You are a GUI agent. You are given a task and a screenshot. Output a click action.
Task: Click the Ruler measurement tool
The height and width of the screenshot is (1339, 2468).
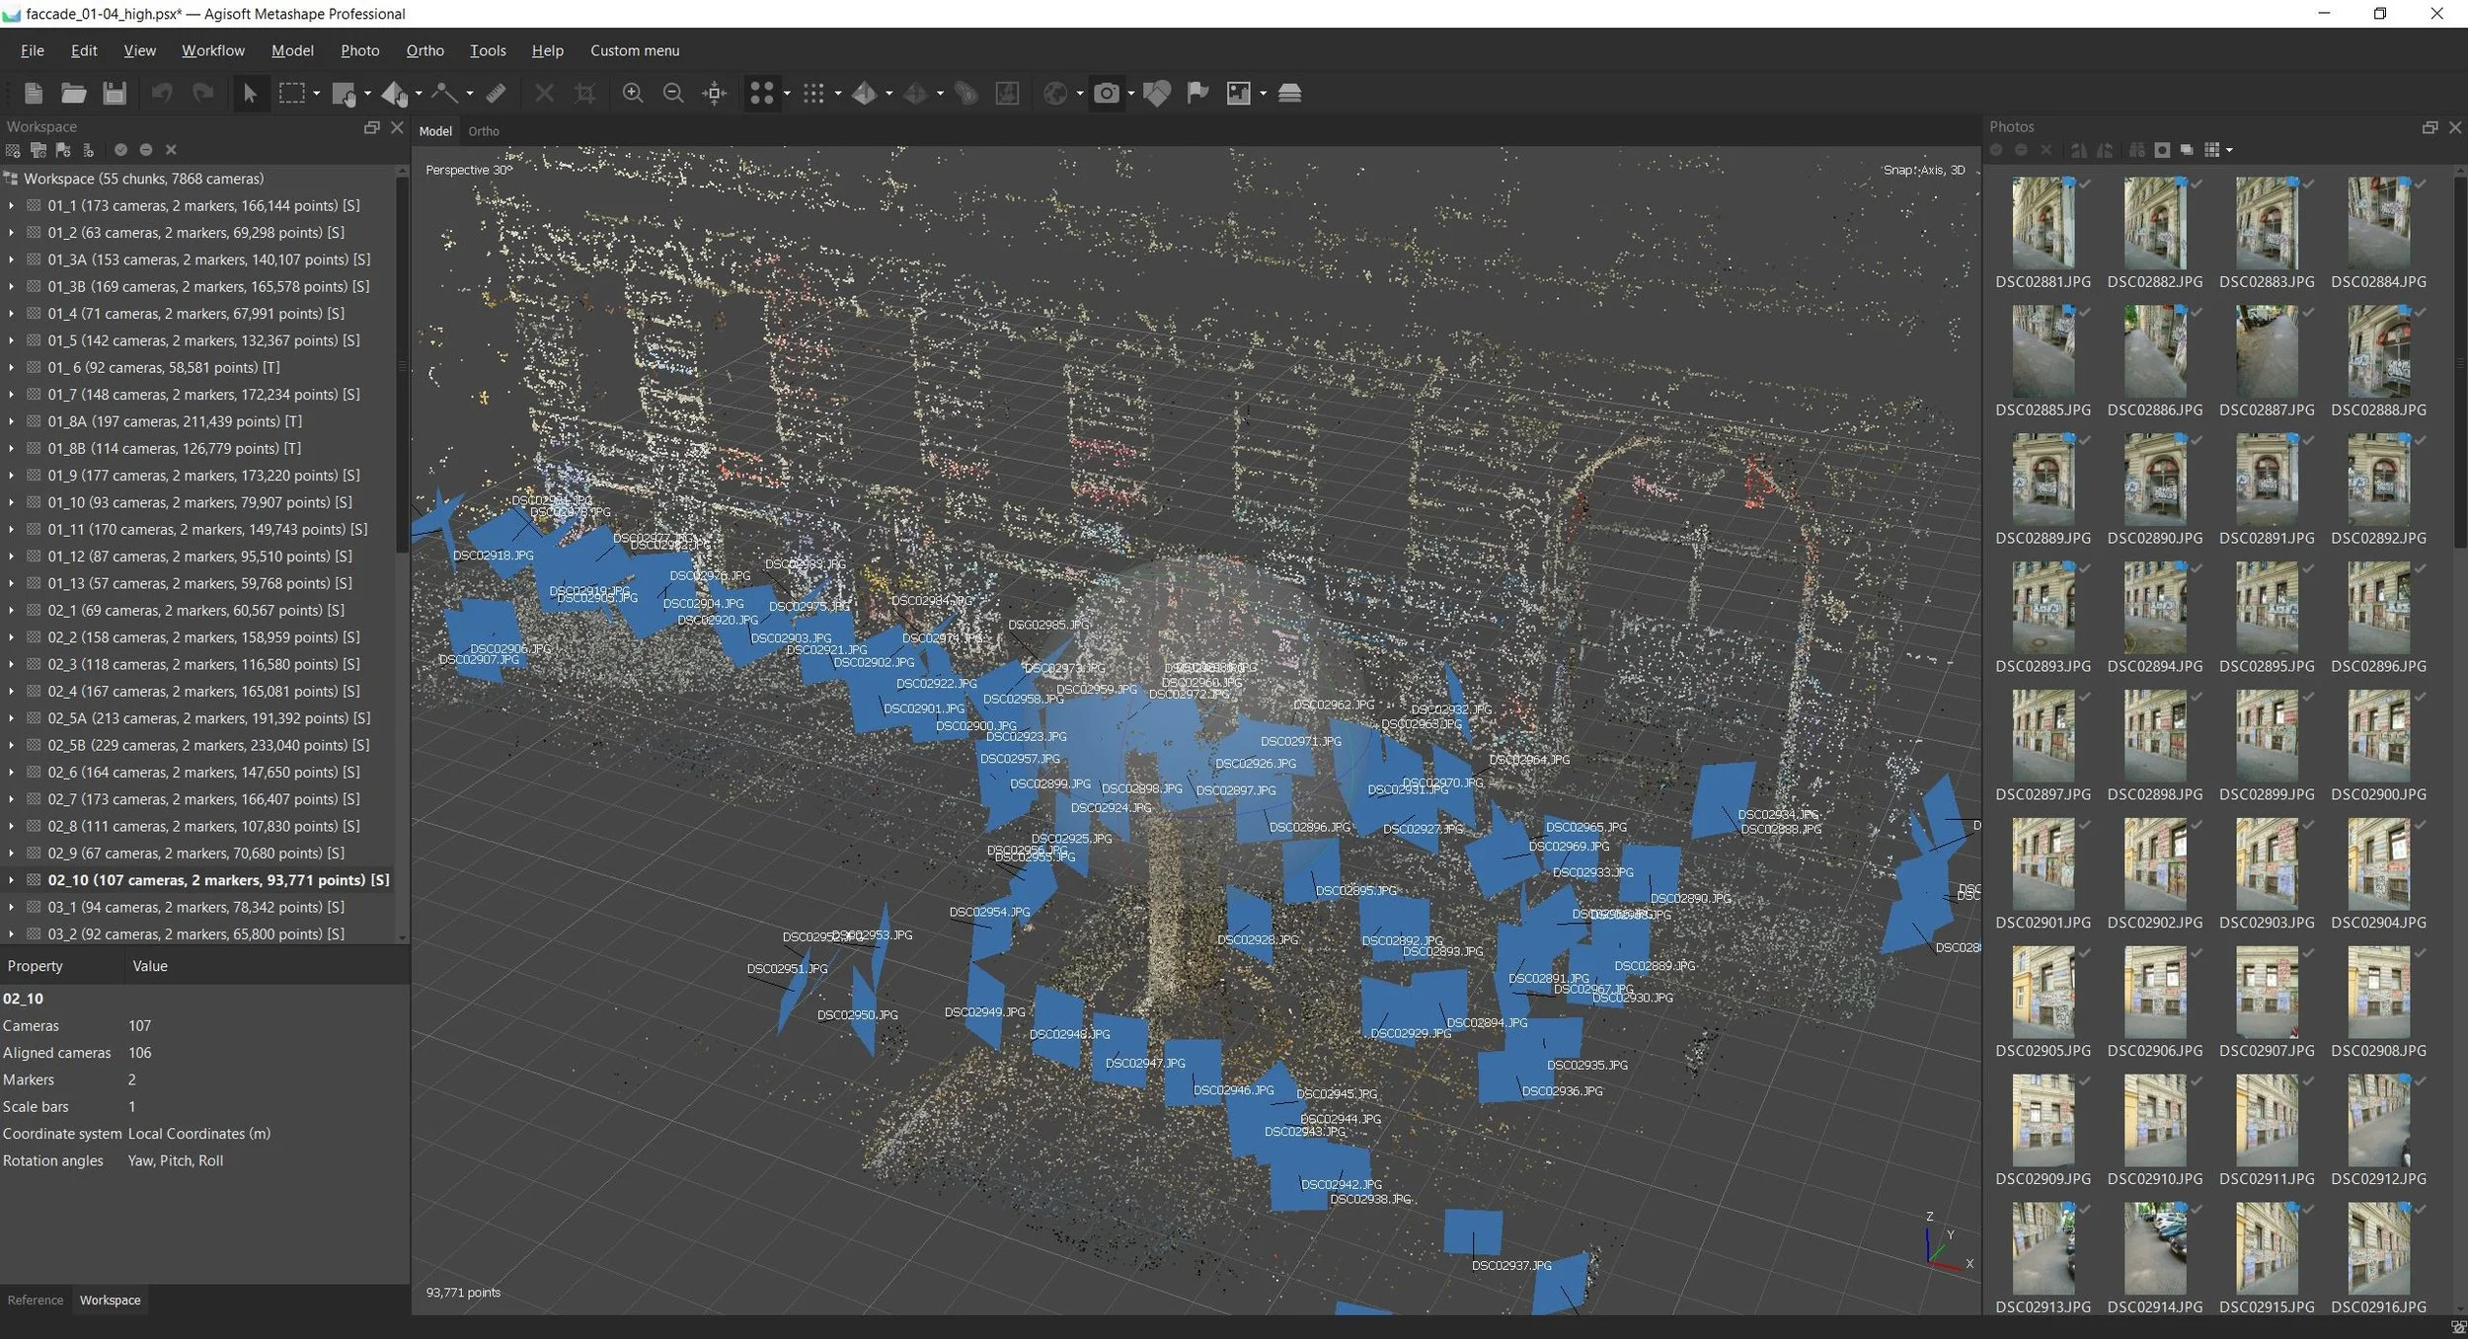(x=497, y=93)
